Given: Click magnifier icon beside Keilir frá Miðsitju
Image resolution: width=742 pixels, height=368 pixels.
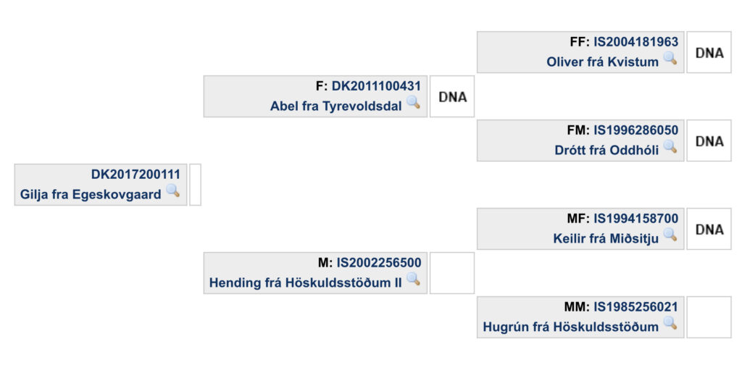Looking at the screenshot, I should click(670, 235).
